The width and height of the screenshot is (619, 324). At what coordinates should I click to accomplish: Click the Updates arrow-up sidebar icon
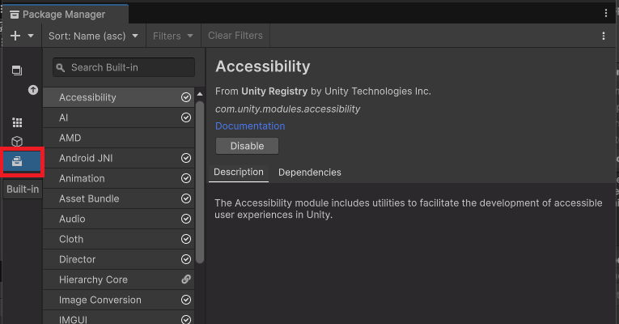[33, 90]
